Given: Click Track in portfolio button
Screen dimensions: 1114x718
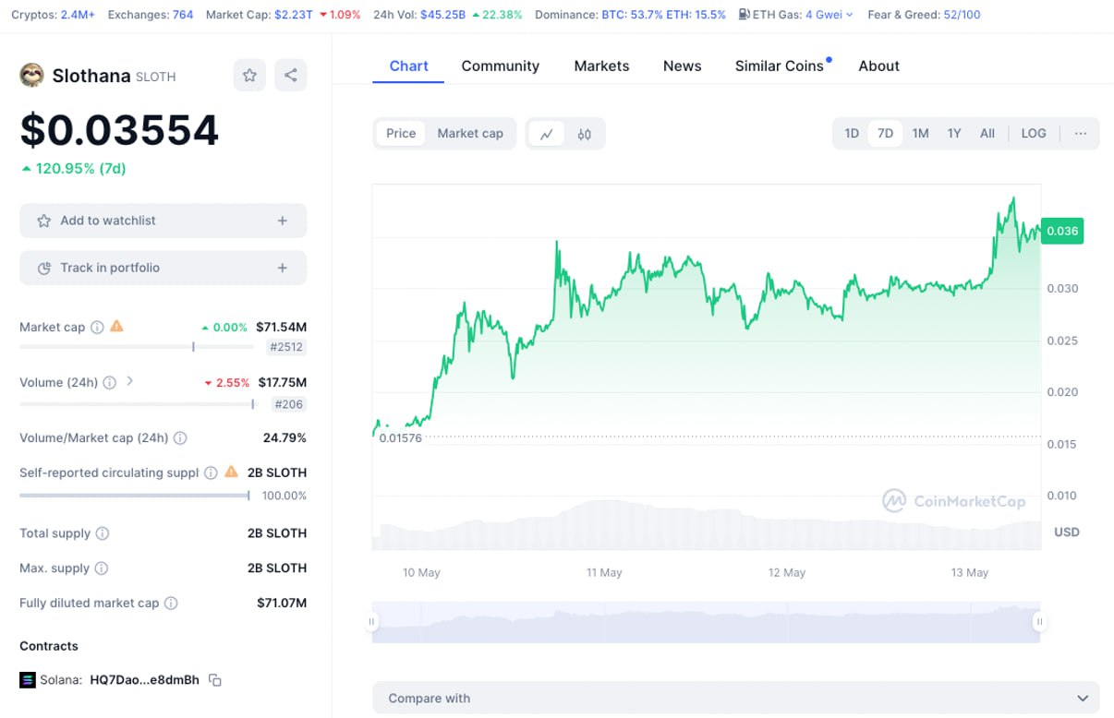Looking at the screenshot, I should click(163, 268).
